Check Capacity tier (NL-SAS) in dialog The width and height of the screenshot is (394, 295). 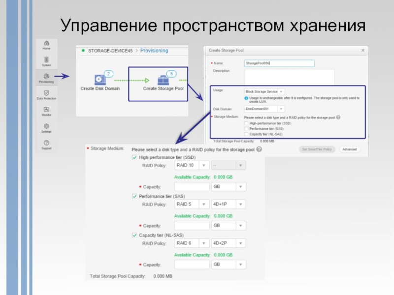click(x=246, y=134)
